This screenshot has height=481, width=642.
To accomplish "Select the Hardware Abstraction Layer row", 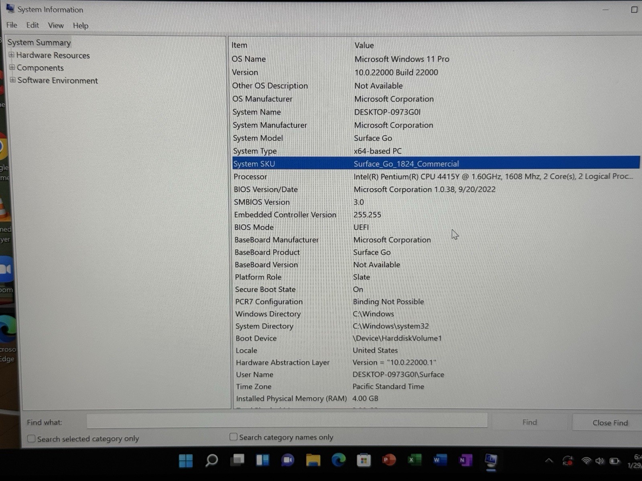I will tap(437, 362).
